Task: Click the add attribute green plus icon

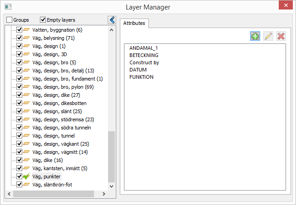Action: point(255,36)
